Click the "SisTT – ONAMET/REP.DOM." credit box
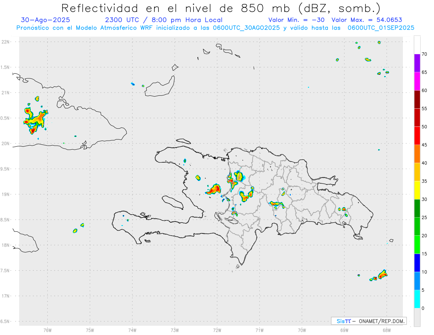This screenshot has width=434, height=335. click(369, 321)
